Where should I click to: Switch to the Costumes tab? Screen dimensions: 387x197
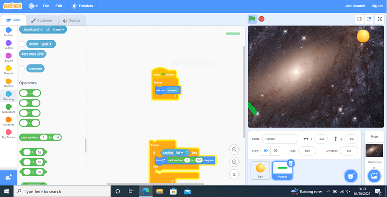[x=42, y=21]
